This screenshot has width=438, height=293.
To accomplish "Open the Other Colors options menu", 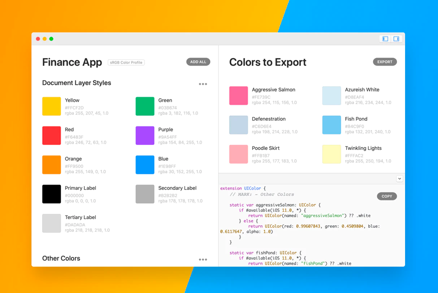I will [x=203, y=259].
